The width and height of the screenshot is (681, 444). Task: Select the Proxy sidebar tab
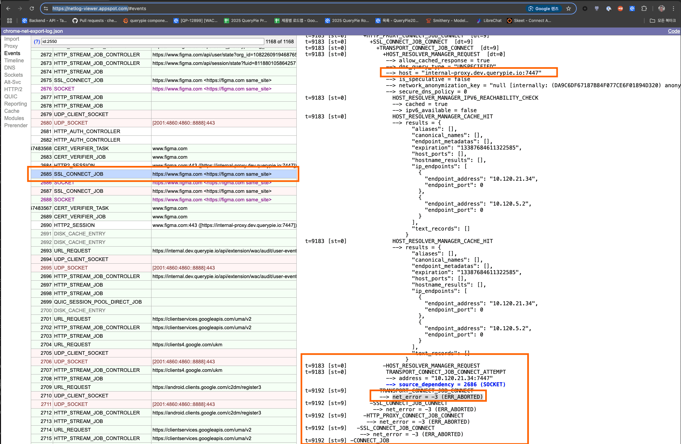11,46
